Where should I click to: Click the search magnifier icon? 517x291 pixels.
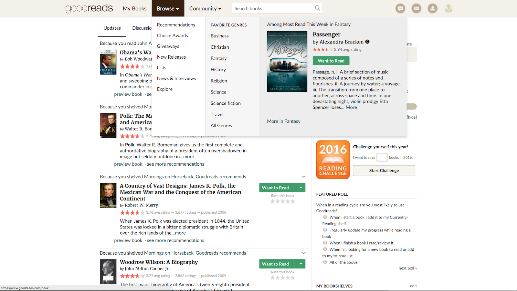(x=318, y=8)
